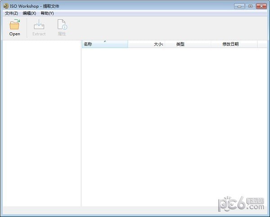Minimize the ISO Workshop window
The height and width of the screenshot is (217, 270).
click(239, 6)
